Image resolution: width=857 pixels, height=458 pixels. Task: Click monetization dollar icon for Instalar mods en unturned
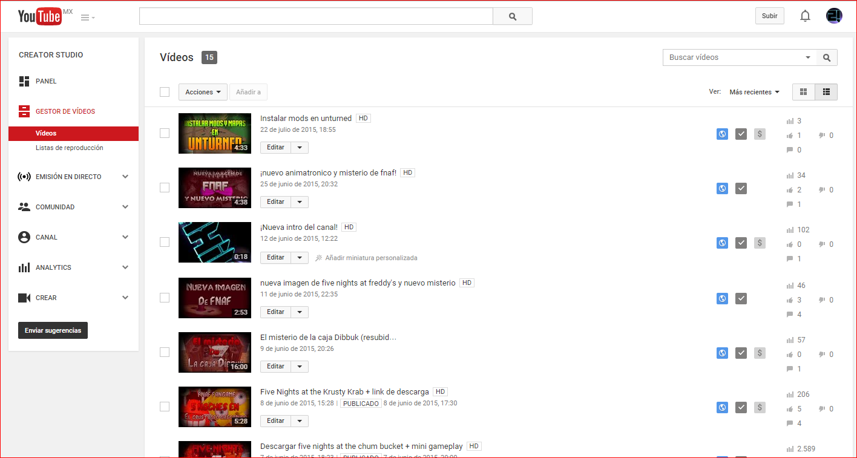pos(760,134)
